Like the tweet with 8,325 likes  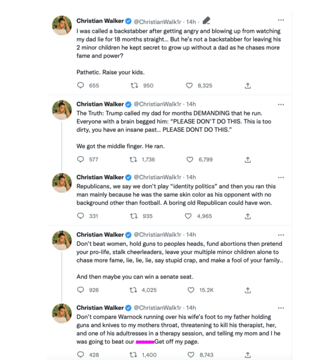(189, 85)
